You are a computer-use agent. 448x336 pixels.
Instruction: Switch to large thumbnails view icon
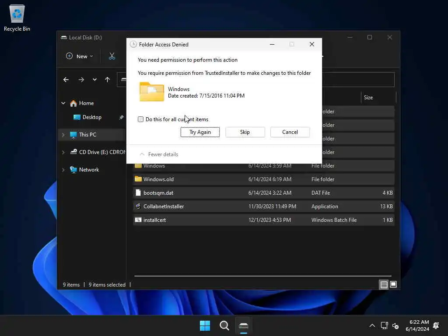pos(393,284)
